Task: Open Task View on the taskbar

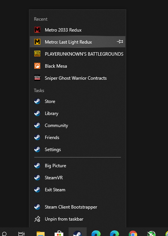Action: point(21,234)
